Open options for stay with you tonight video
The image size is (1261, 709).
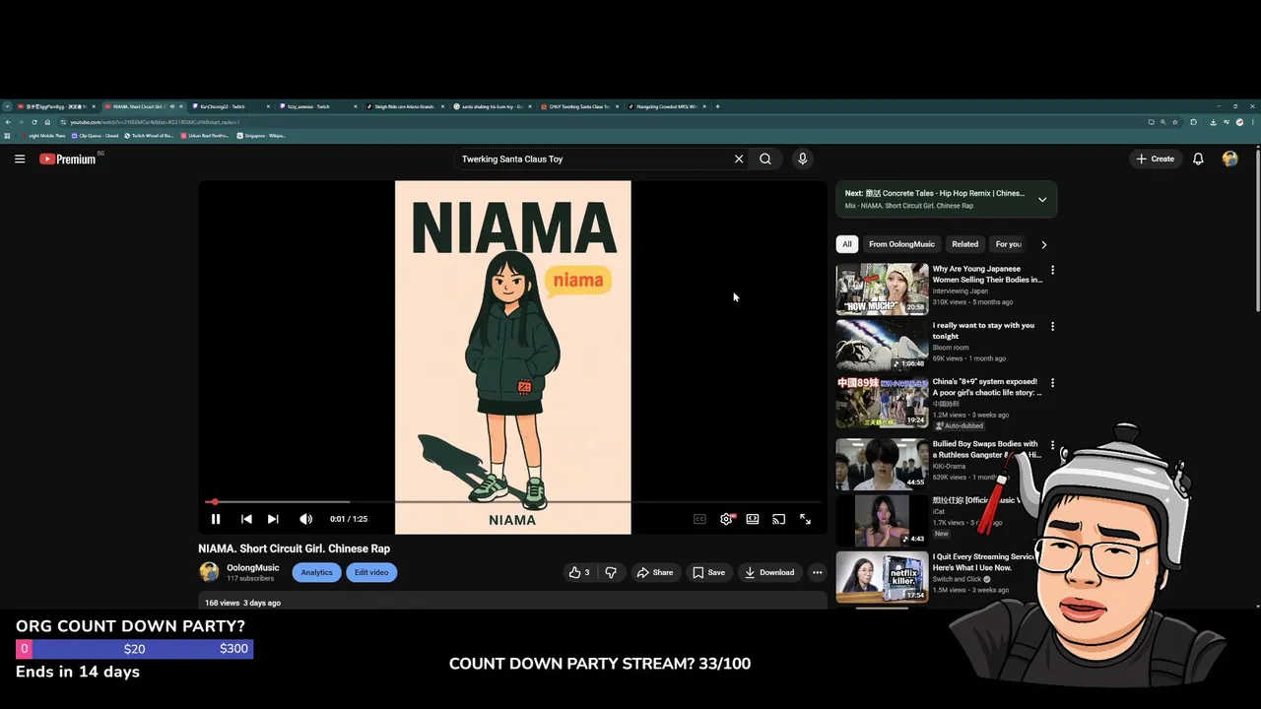1052,326
